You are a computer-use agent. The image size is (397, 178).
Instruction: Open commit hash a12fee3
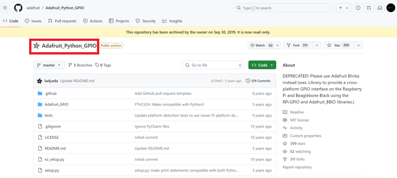217,81
